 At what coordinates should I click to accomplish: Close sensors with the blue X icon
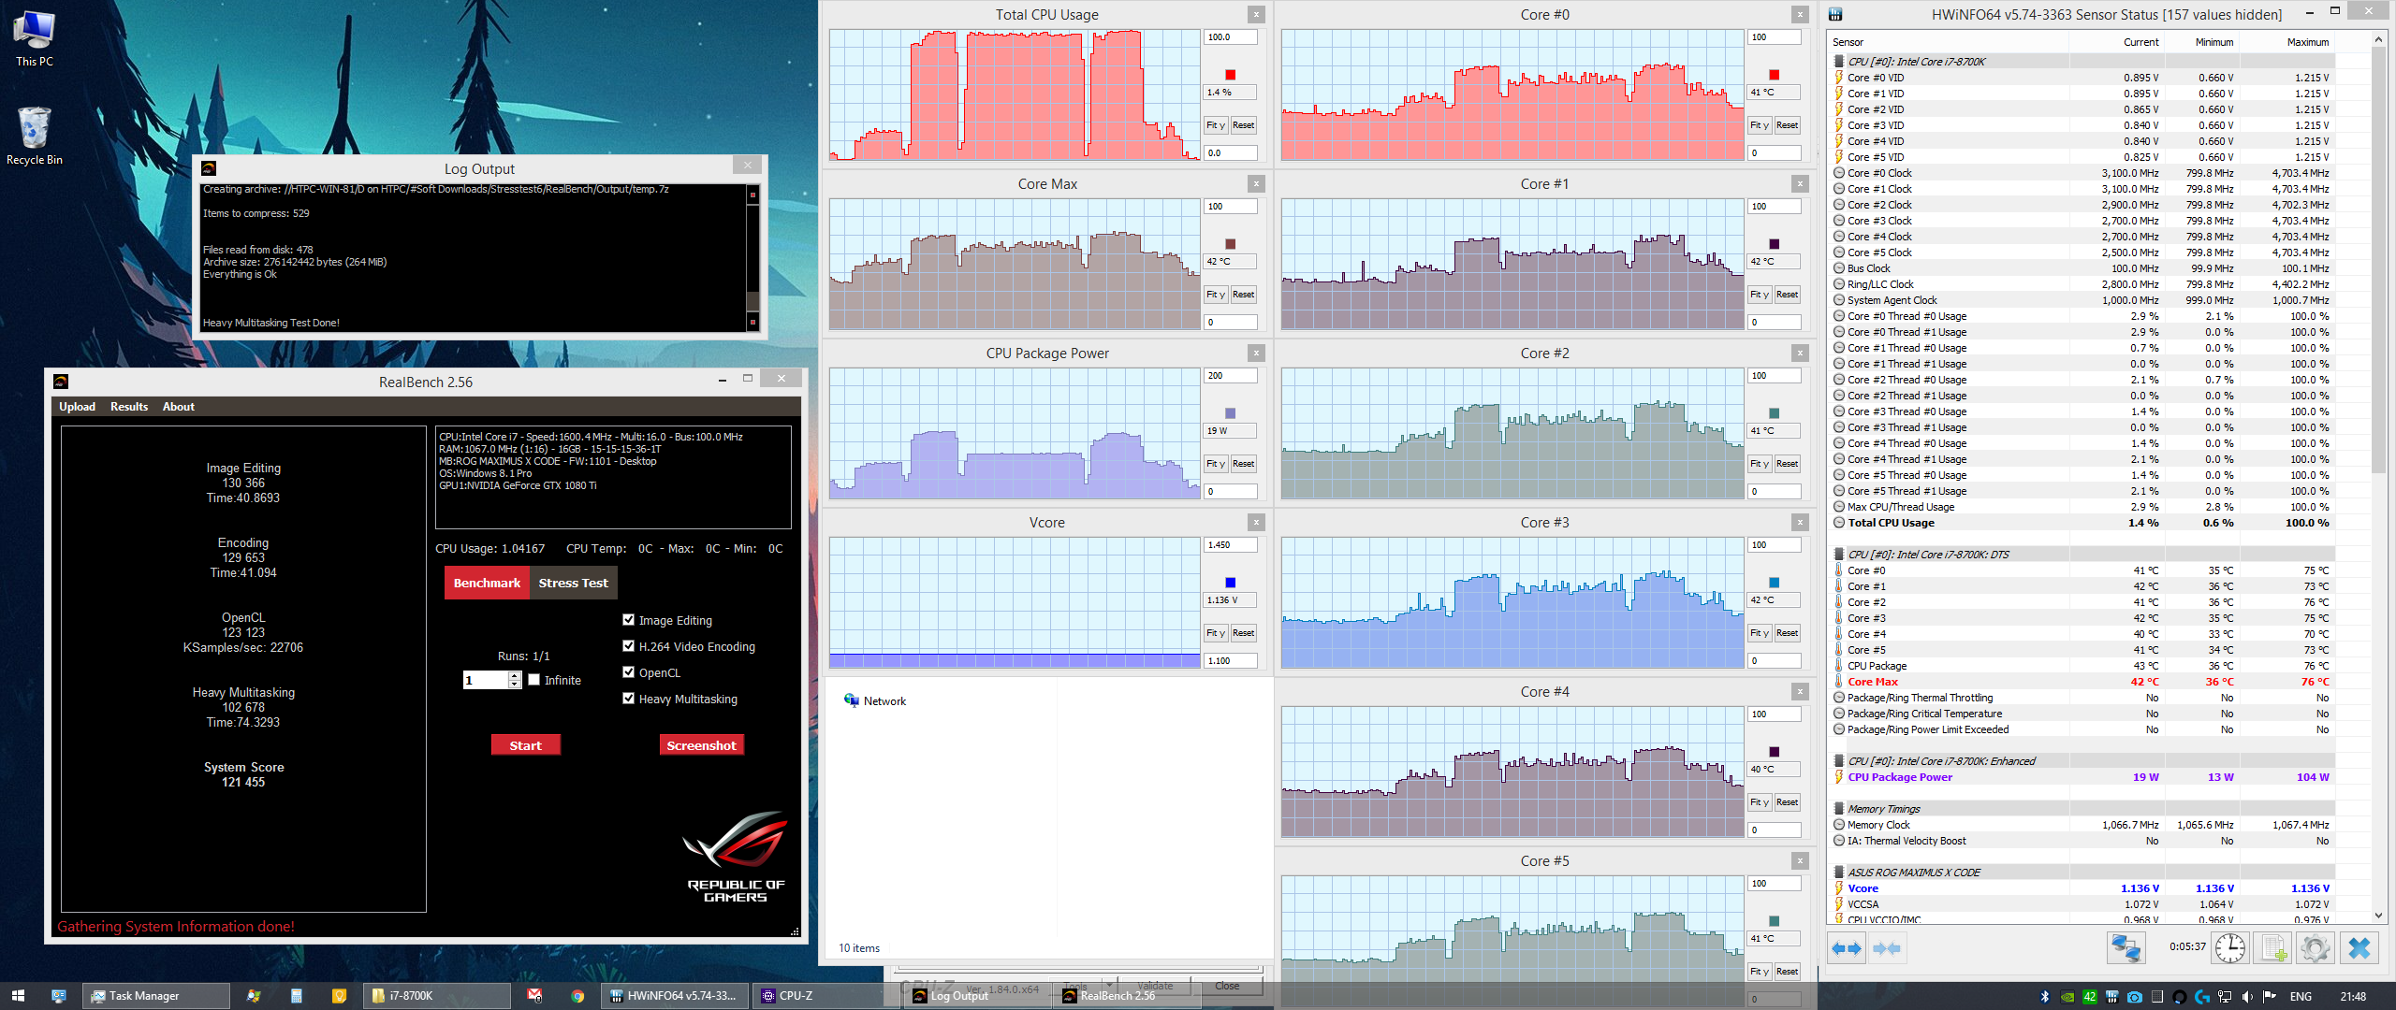point(2359,948)
